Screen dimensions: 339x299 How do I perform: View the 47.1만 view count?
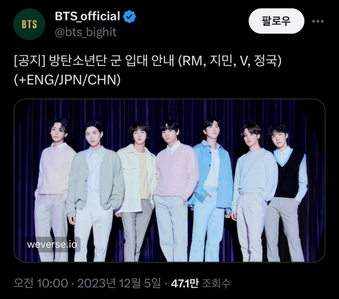click(x=185, y=283)
